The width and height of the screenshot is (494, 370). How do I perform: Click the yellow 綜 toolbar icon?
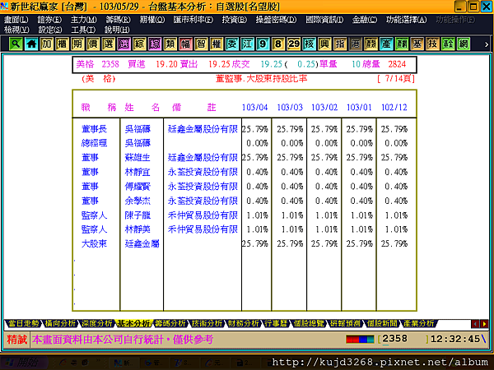(139, 44)
